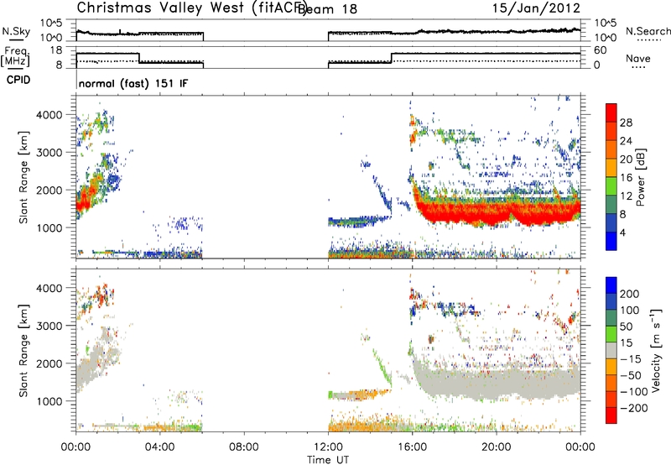Image resolution: width=671 pixels, height=465 pixels.
Task: Click the 'normal (fast) 151 IF' text
Action: click(133, 83)
